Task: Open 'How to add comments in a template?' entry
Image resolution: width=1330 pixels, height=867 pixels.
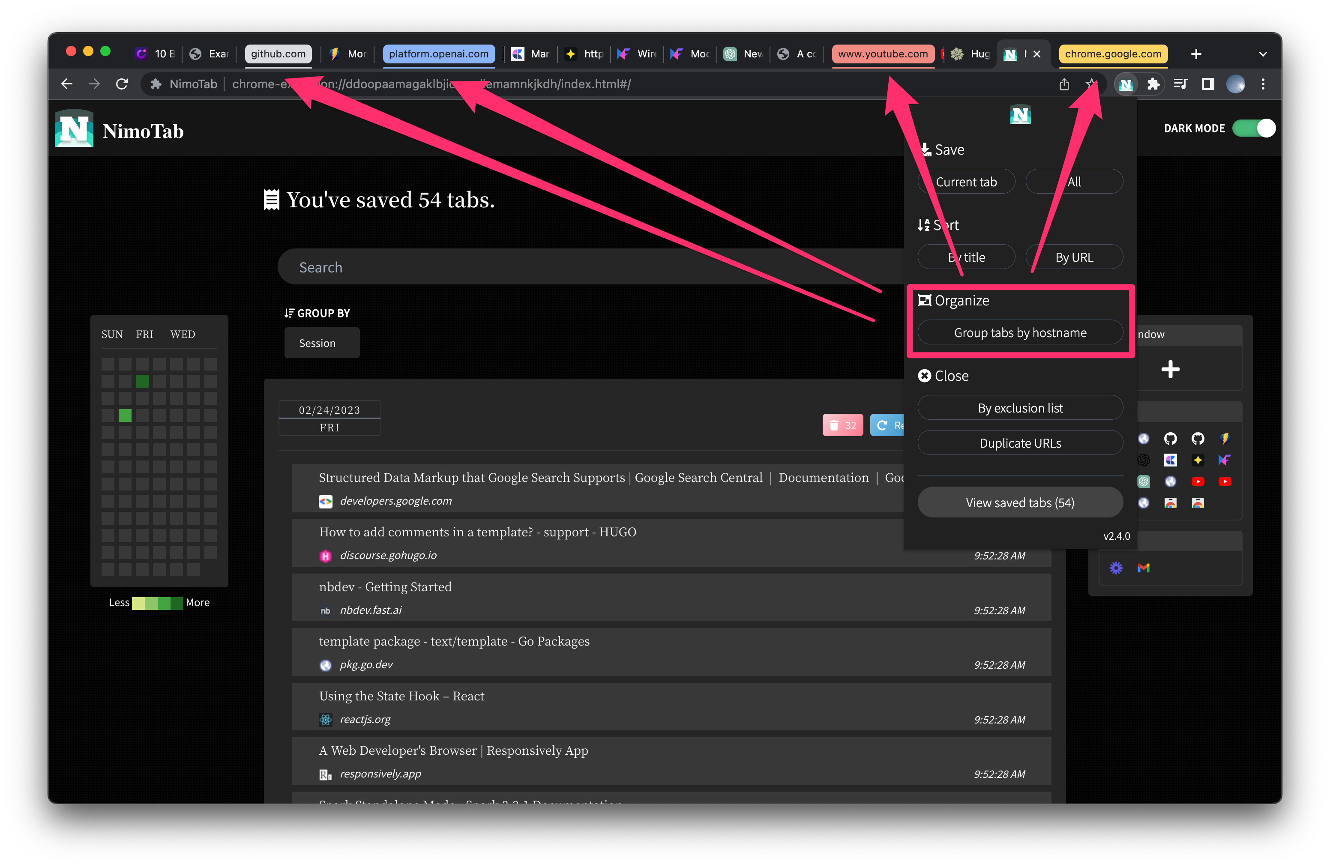Action: click(x=671, y=543)
